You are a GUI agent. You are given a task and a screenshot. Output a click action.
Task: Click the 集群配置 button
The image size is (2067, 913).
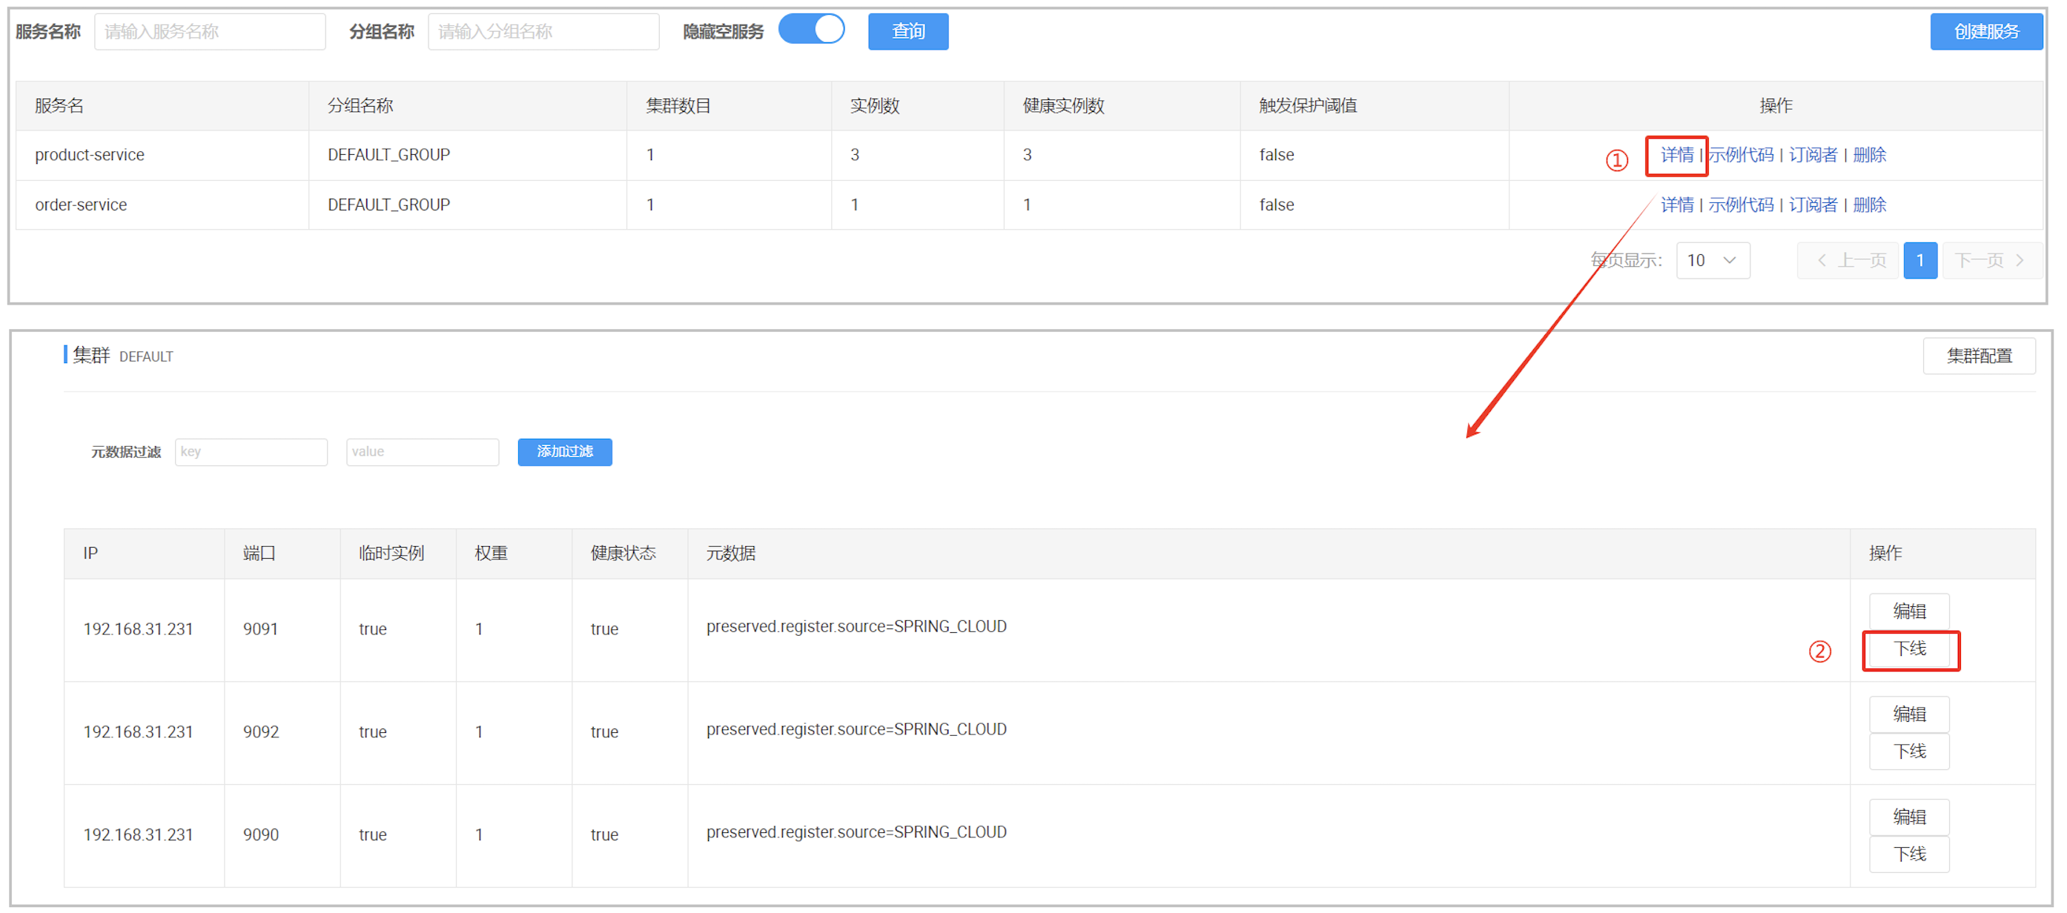coord(1978,356)
